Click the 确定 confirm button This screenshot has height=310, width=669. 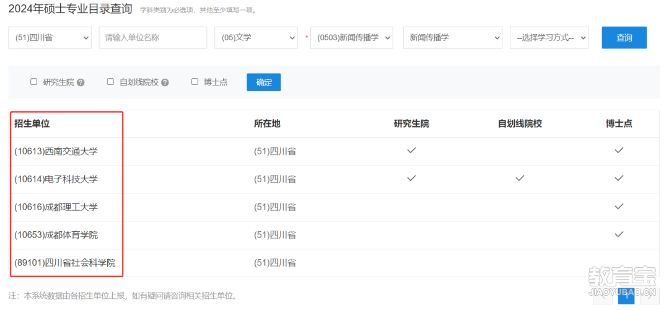click(264, 82)
